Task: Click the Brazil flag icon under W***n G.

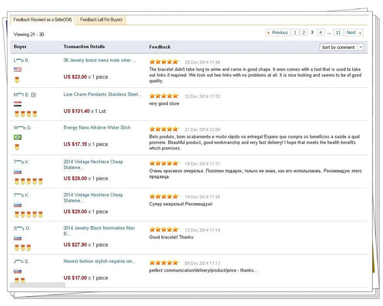Action: pos(17,137)
